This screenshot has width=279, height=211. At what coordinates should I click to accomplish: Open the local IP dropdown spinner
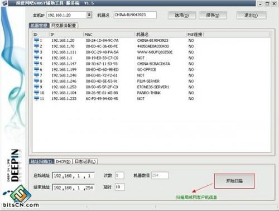pos(89,15)
